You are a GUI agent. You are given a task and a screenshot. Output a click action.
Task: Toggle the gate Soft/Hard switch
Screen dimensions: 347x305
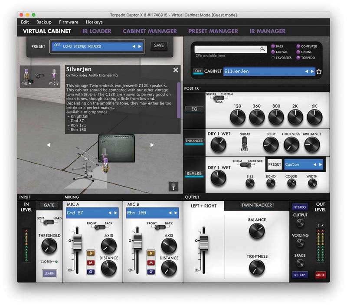click(x=49, y=221)
